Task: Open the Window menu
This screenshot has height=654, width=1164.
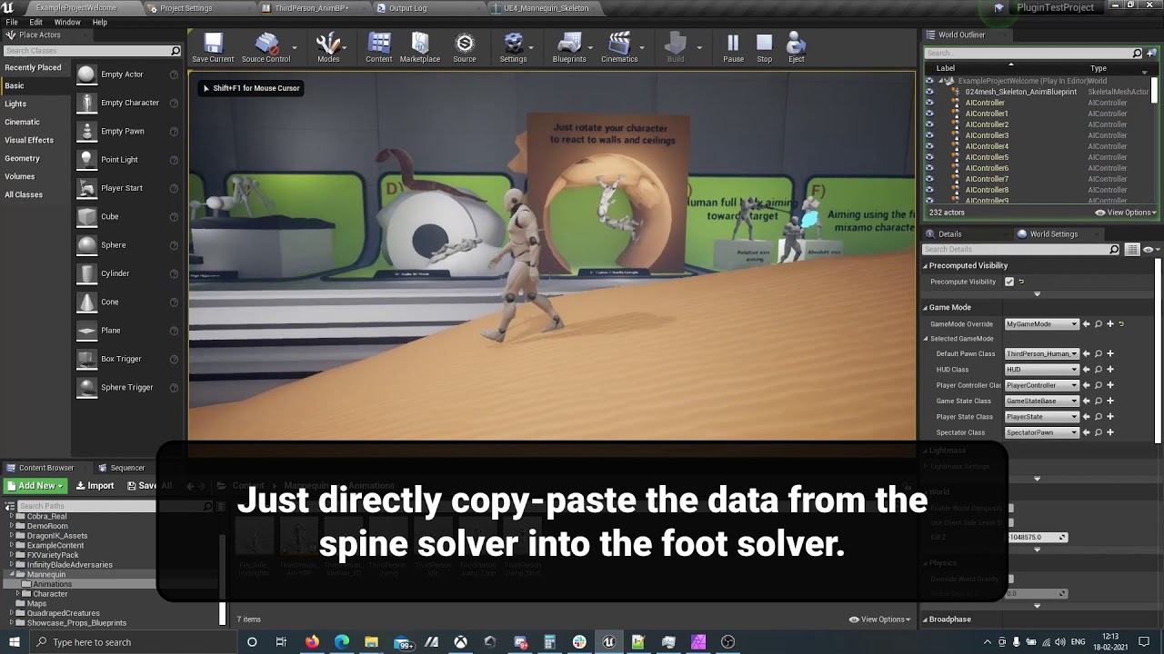Action: [x=67, y=22]
